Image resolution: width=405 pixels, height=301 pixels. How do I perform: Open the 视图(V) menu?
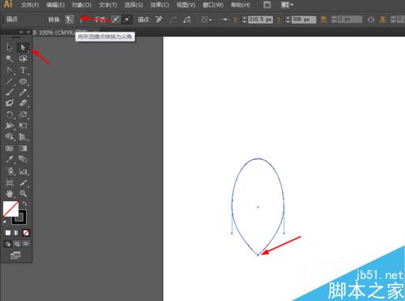pyautogui.click(x=185, y=5)
